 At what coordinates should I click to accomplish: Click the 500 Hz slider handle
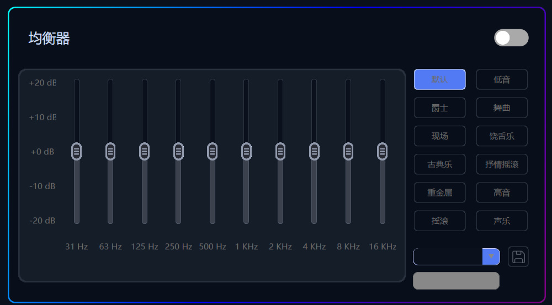tap(213, 152)
